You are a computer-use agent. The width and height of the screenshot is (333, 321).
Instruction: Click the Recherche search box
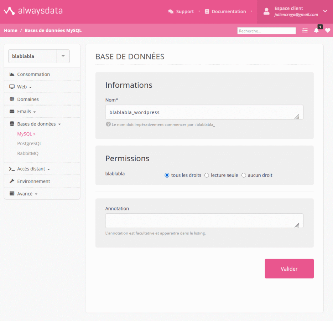tap(266, 31)
